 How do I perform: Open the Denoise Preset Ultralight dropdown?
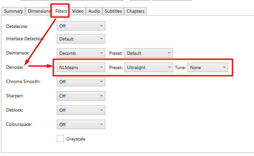click(148, 67)
